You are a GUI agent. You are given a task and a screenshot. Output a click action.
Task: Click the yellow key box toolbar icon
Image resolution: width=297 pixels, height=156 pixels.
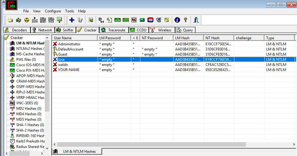pos(167,20)
